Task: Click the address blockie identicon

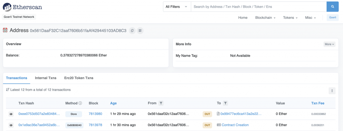Action: [x=5, y=30]
